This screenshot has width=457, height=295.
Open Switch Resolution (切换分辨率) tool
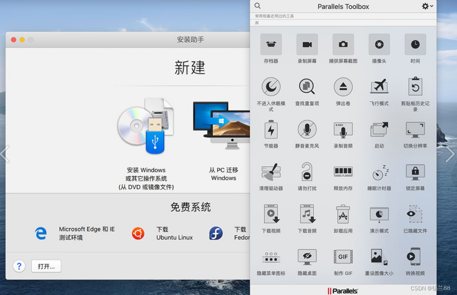415,130
